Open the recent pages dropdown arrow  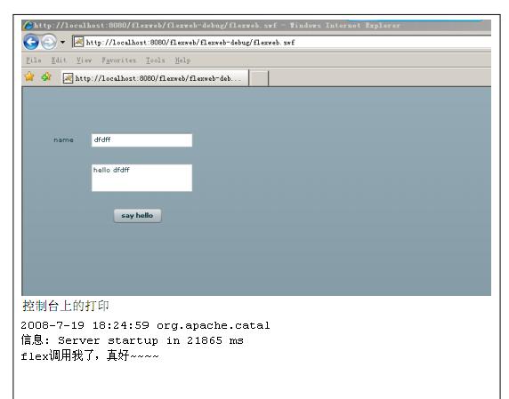(62, 42)
